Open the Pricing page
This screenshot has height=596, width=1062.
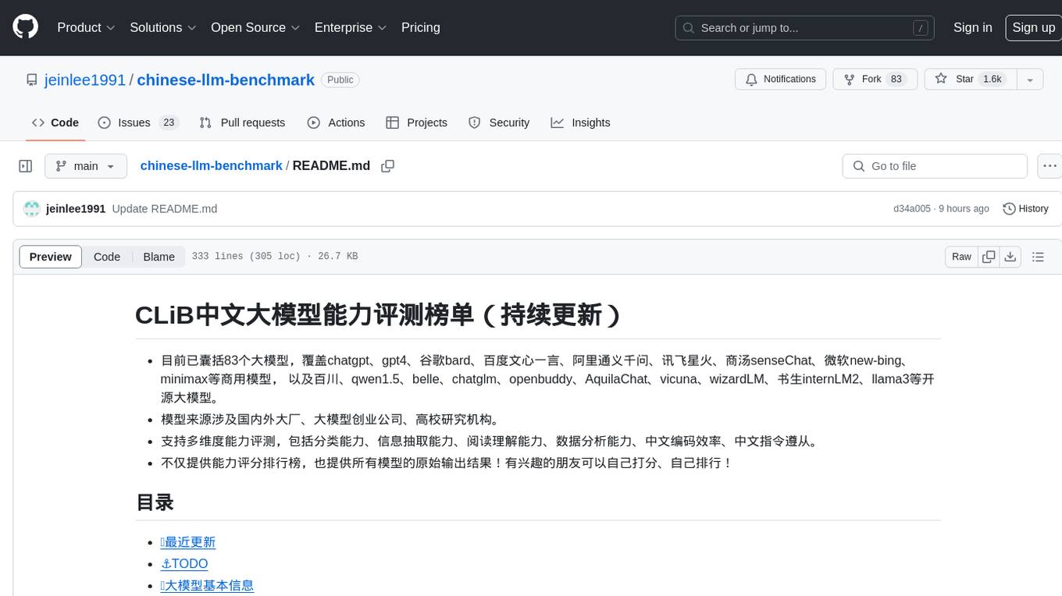point(421,27)
